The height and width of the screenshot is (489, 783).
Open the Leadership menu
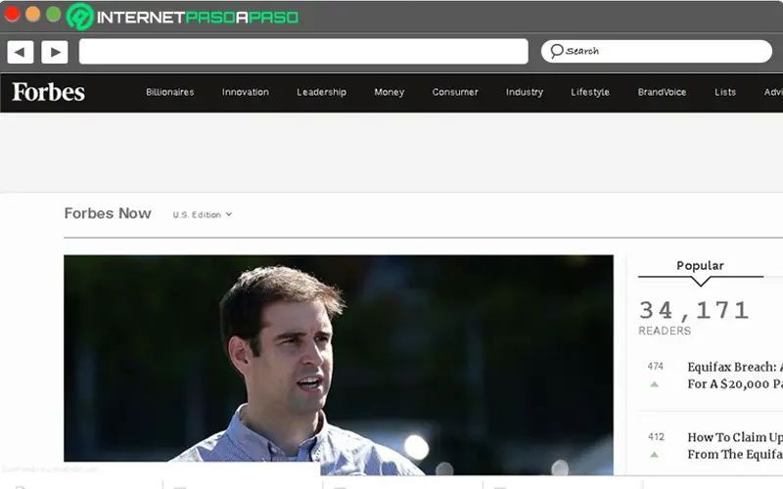point(321,92)
